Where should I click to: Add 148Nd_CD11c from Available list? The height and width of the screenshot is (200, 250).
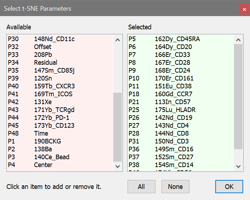54,39
